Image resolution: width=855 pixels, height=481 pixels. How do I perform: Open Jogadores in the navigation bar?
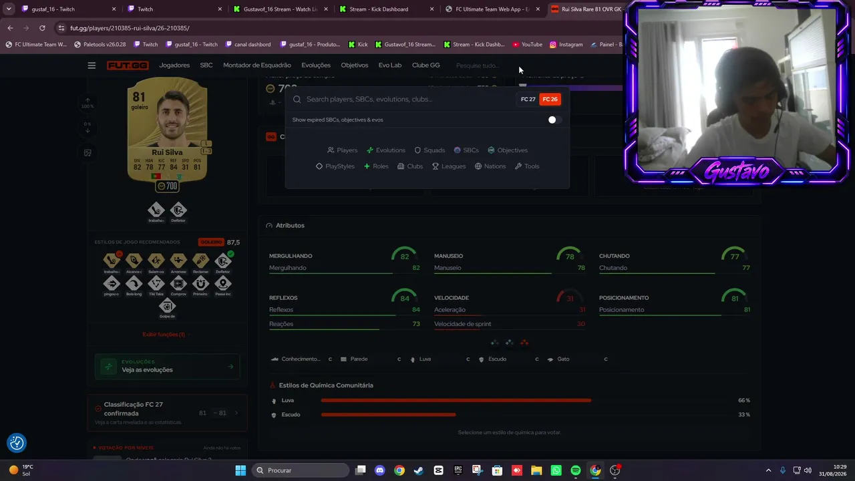174,65
